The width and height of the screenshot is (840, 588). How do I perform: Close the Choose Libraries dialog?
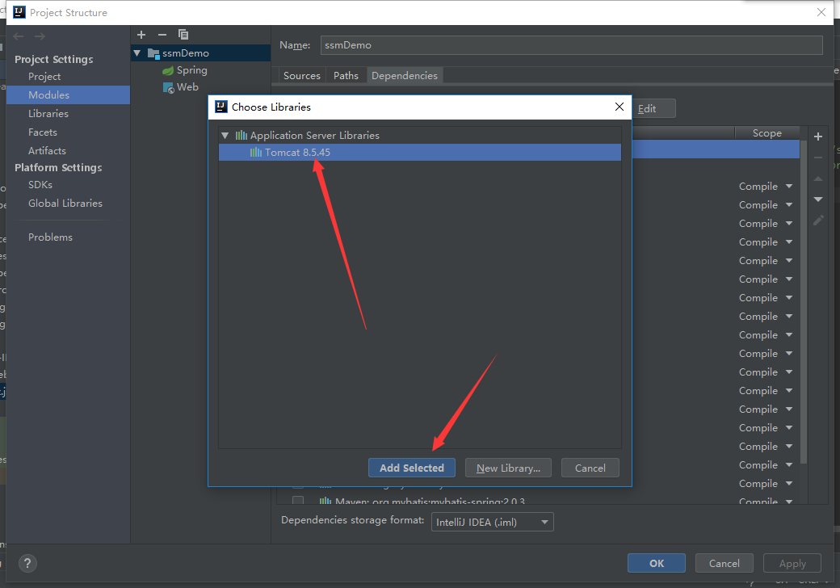(619, 107)
